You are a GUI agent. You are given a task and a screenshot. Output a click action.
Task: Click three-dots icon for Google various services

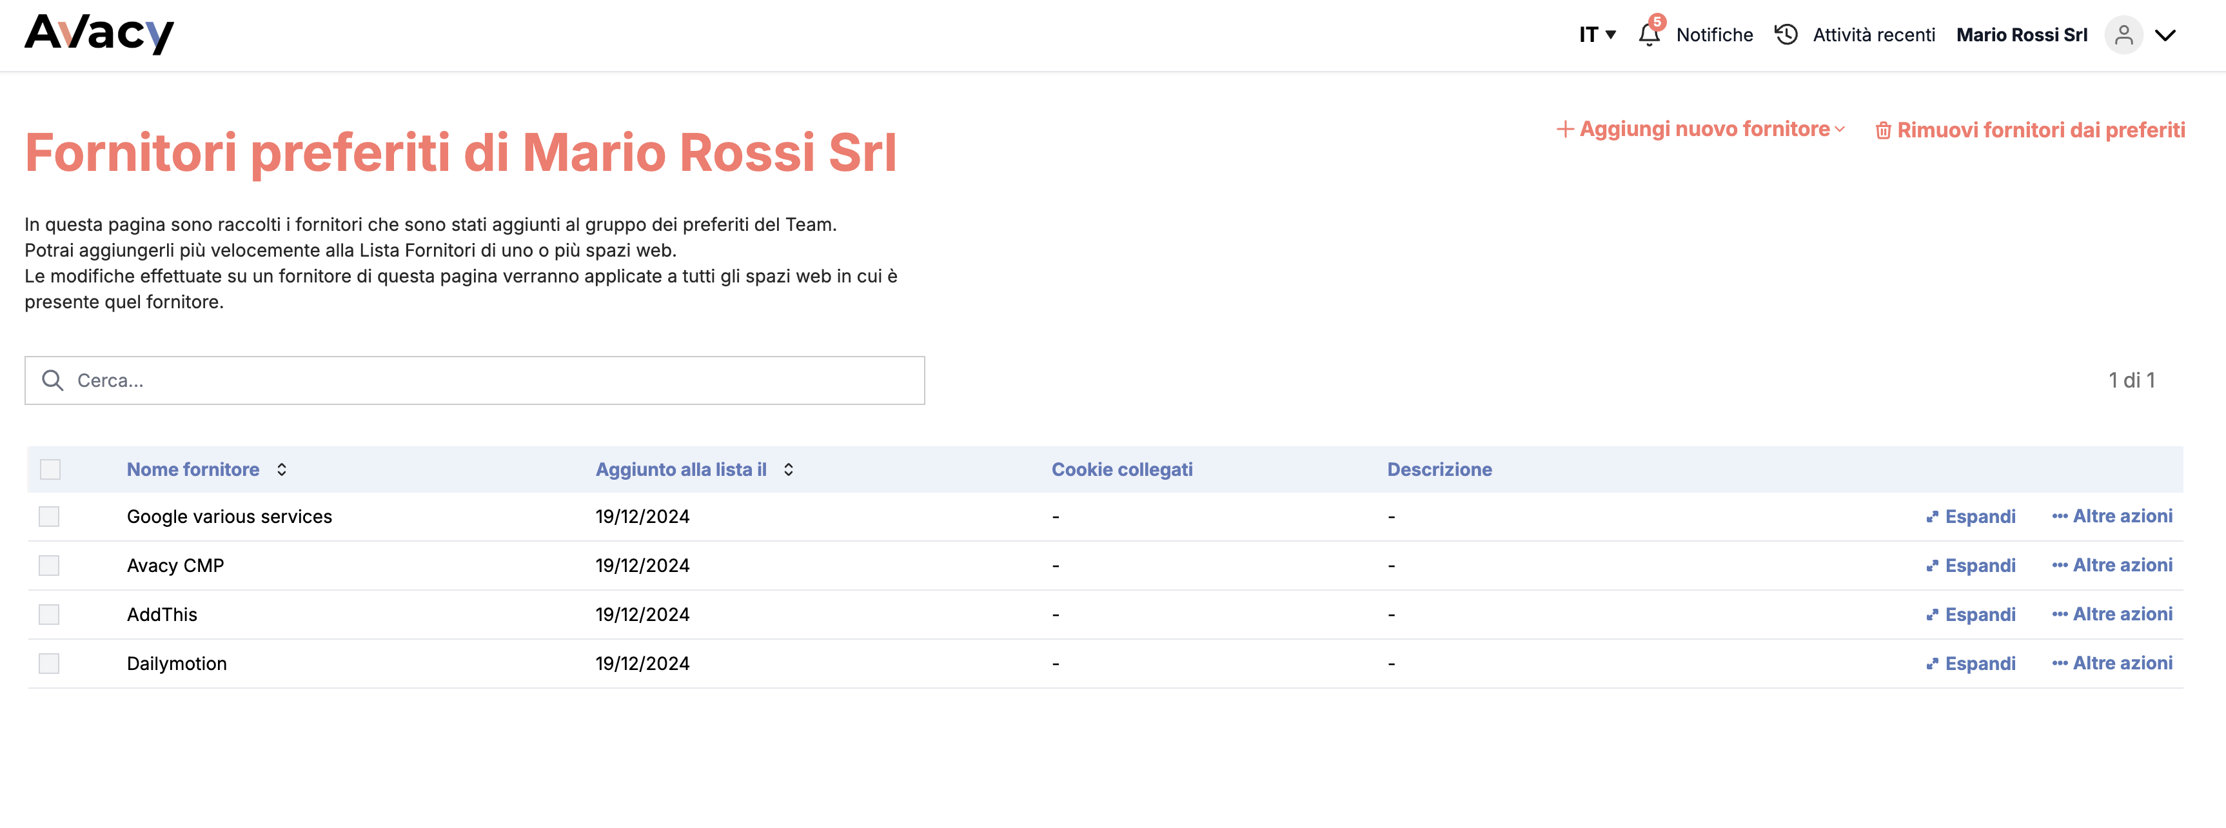click(x=2060, y=516)
